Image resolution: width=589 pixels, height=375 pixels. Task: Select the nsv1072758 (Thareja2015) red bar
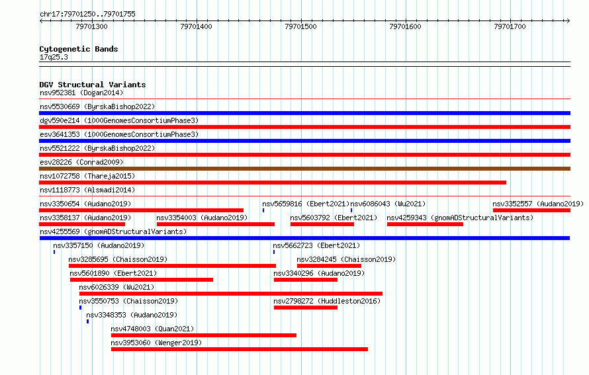(x=273, y=183)
